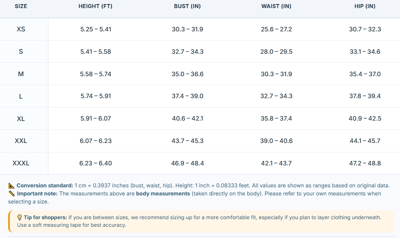Click the XS size row label
Viewport: 400px width, 238px height.
pyautogui.click(x=21, y=29)
